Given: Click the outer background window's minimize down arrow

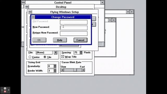Looking at the screenshot, I should point(128,12).
